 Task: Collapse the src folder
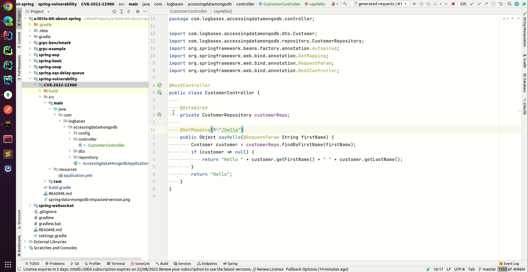[x=40, y=97]
